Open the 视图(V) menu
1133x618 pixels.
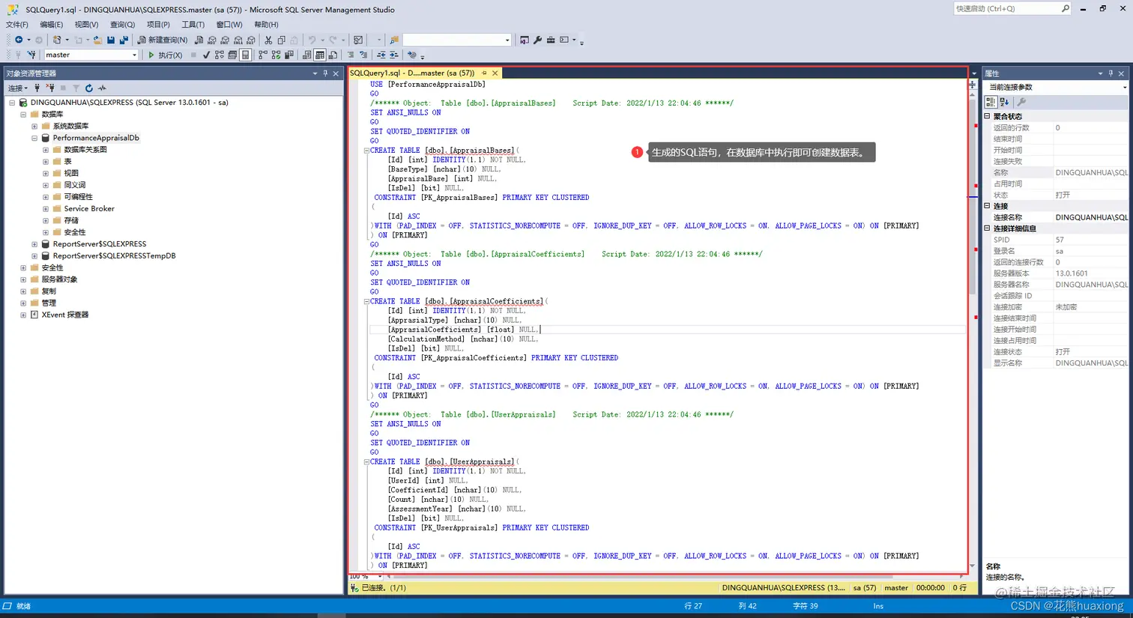click(87, 25)
